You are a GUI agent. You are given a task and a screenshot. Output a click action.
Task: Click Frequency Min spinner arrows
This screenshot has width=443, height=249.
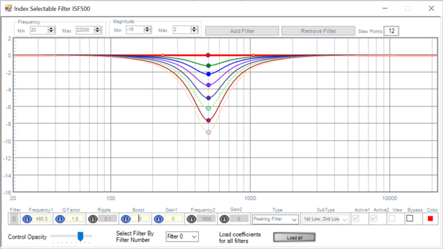tap(51, 30)
